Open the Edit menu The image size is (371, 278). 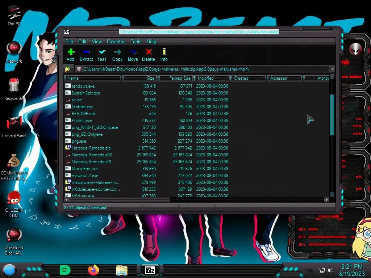click(x=82, y=41)
